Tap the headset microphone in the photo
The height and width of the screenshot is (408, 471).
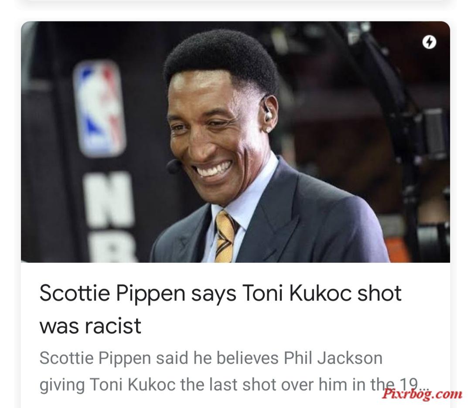coord(173,166)
